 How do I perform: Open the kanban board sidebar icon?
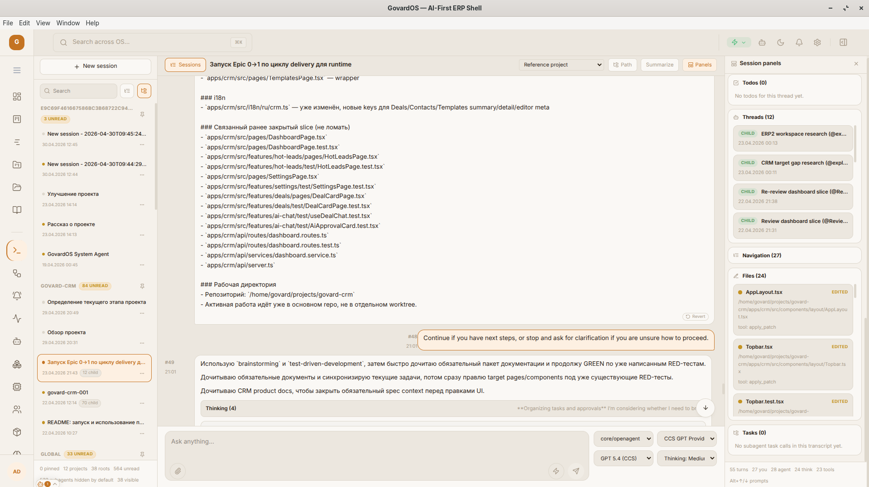click(17, 119)
